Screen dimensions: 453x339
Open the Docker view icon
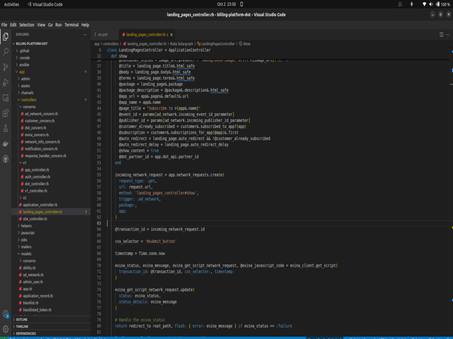pyautogui.click(x=5, y=144)
